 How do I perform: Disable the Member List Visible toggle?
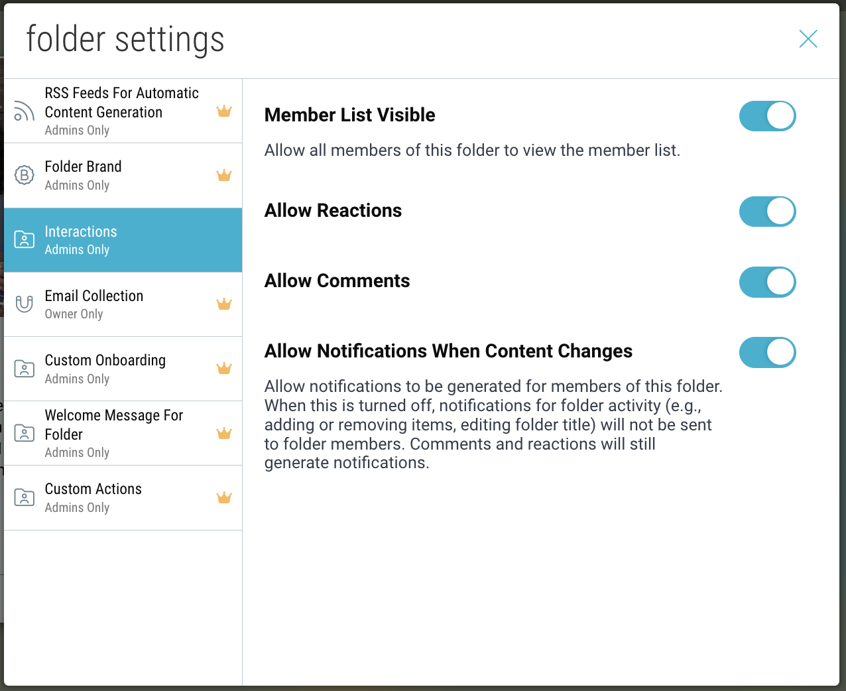(767, 116)
